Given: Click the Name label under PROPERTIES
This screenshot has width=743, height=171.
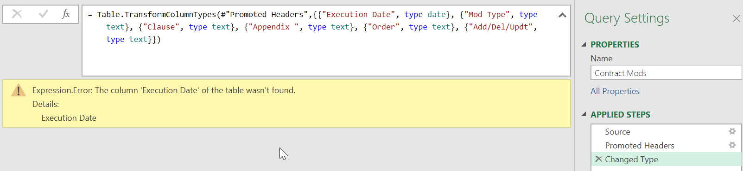Looking at the screenshot, I should tap(601, 59).
